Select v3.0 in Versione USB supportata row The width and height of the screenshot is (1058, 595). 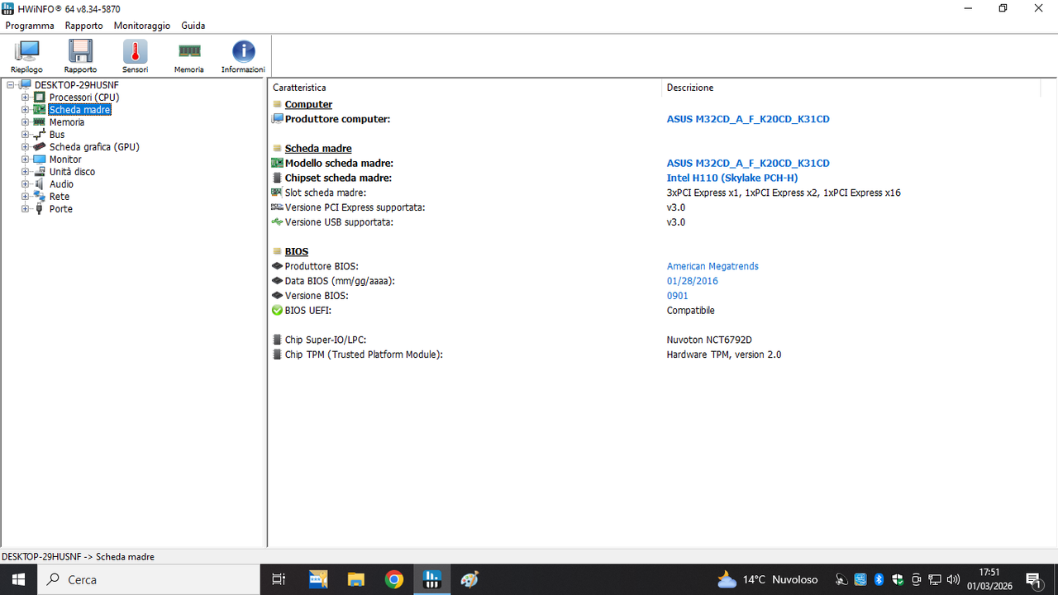[x=676, y=222]
